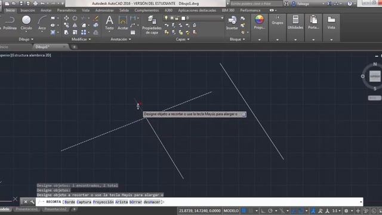Viewport: 382px width, 215px height.
Task: Choose the Proyección command option
Action: point(103,202)
